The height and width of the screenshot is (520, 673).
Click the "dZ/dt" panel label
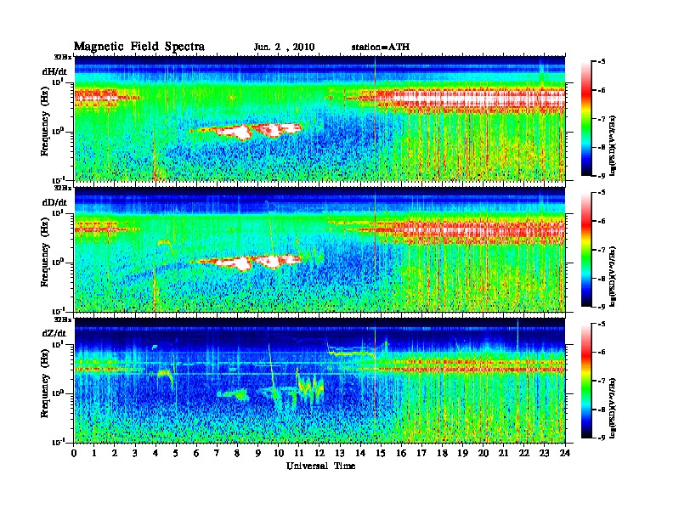[54, 333]
